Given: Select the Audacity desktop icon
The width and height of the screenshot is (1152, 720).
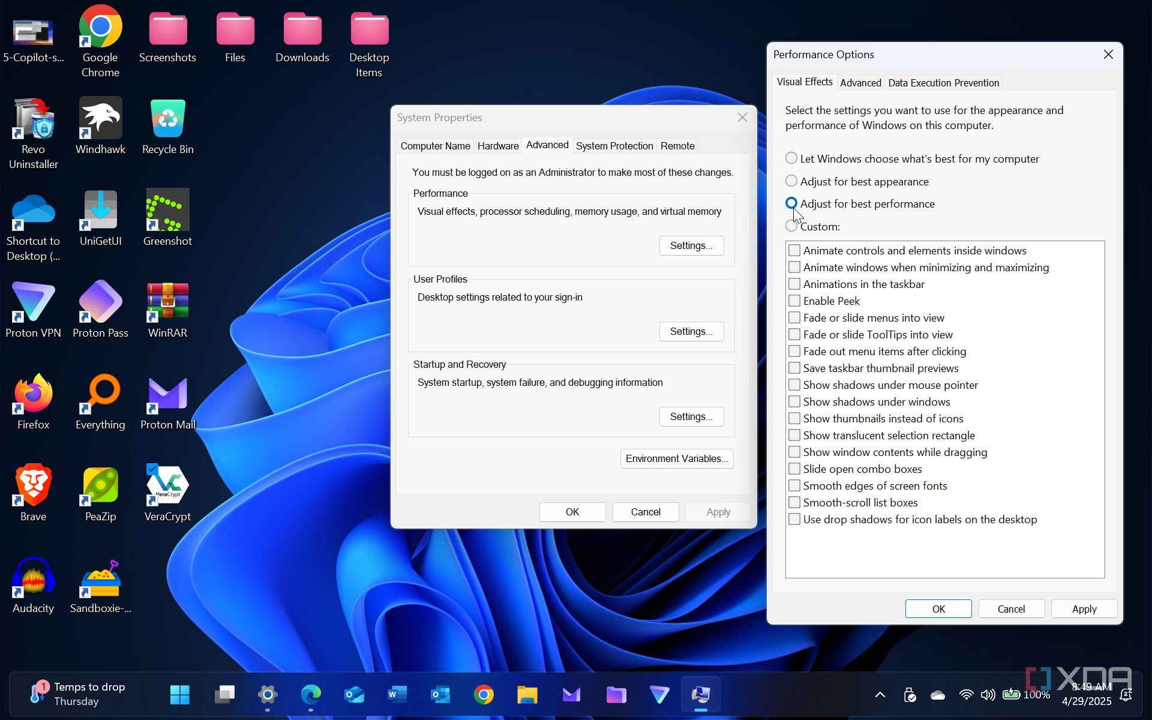Looking at the screenshot, I should [34, 585].
